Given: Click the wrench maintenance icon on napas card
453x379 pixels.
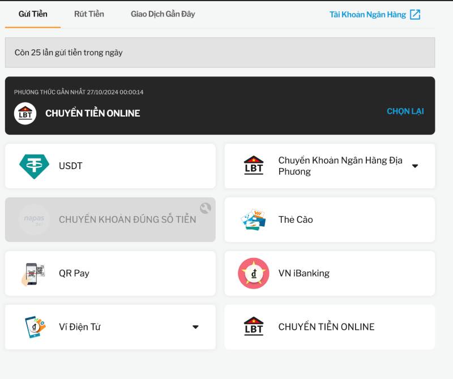Looking at the screenshot, I should coord(206,208).
